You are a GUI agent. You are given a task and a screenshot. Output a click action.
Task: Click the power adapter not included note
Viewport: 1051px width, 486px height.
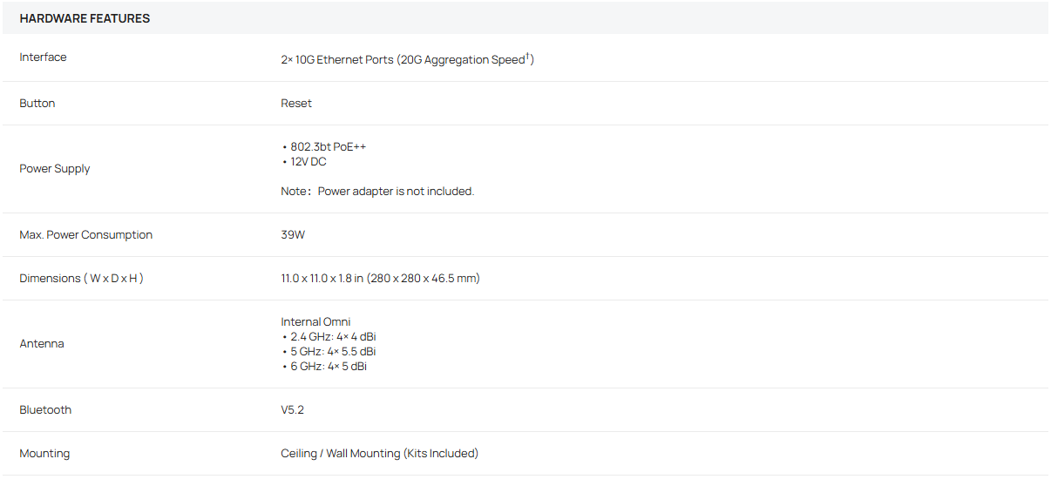coord(377,192)
